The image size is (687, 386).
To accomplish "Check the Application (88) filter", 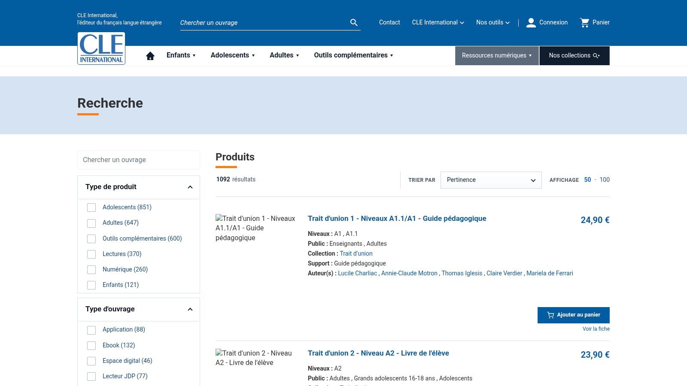I will (91, 330).
